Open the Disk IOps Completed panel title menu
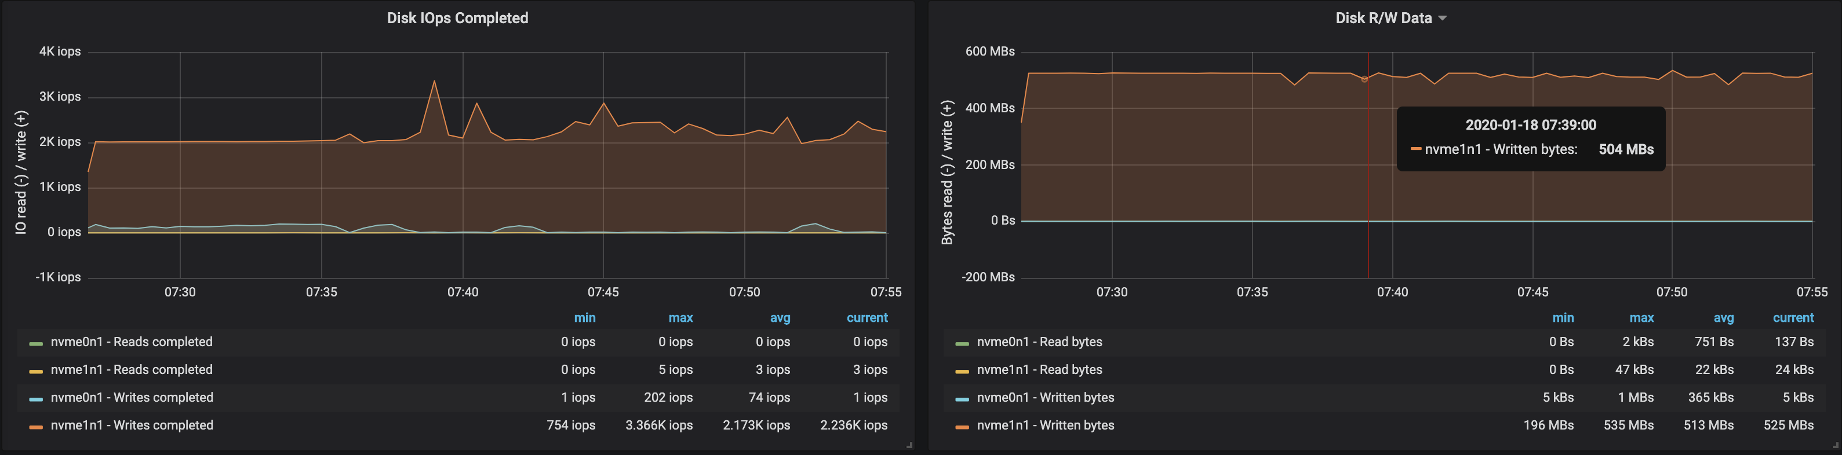This screenshot has height=455, width=1842. [458, 18]
